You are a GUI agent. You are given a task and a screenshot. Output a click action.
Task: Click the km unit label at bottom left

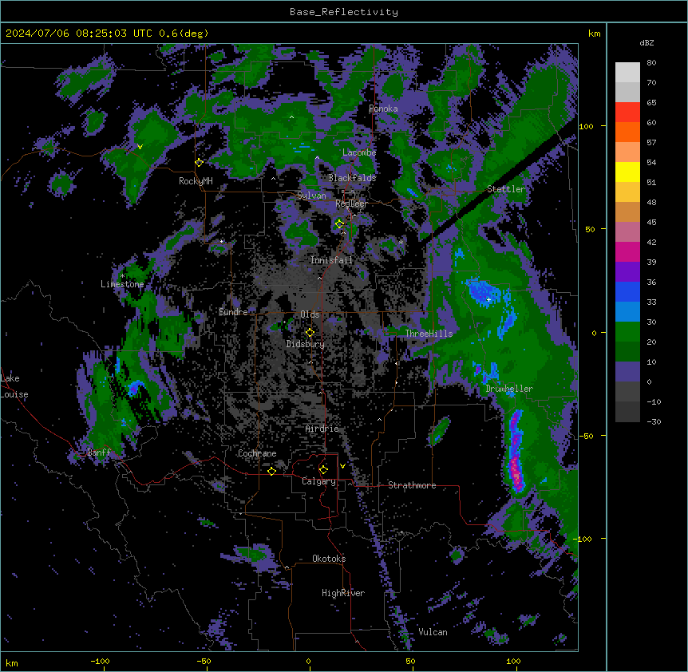point(12,662)
